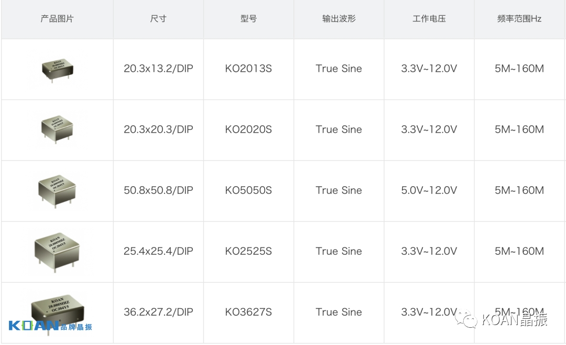This screenshot has width=566, height=345.
Task: Open the KO3627S model entry
Action: pos(248,312)
